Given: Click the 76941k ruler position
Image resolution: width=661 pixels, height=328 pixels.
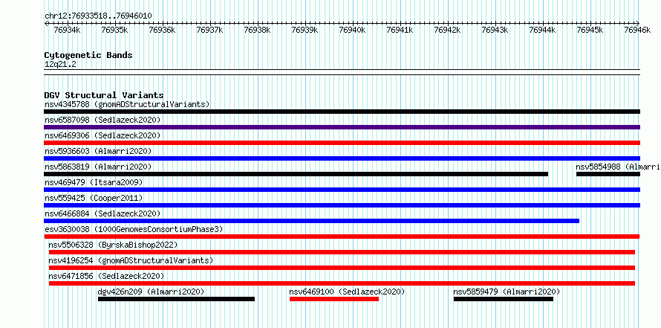Looking at the screenshot, I should [x=400, y=30].
